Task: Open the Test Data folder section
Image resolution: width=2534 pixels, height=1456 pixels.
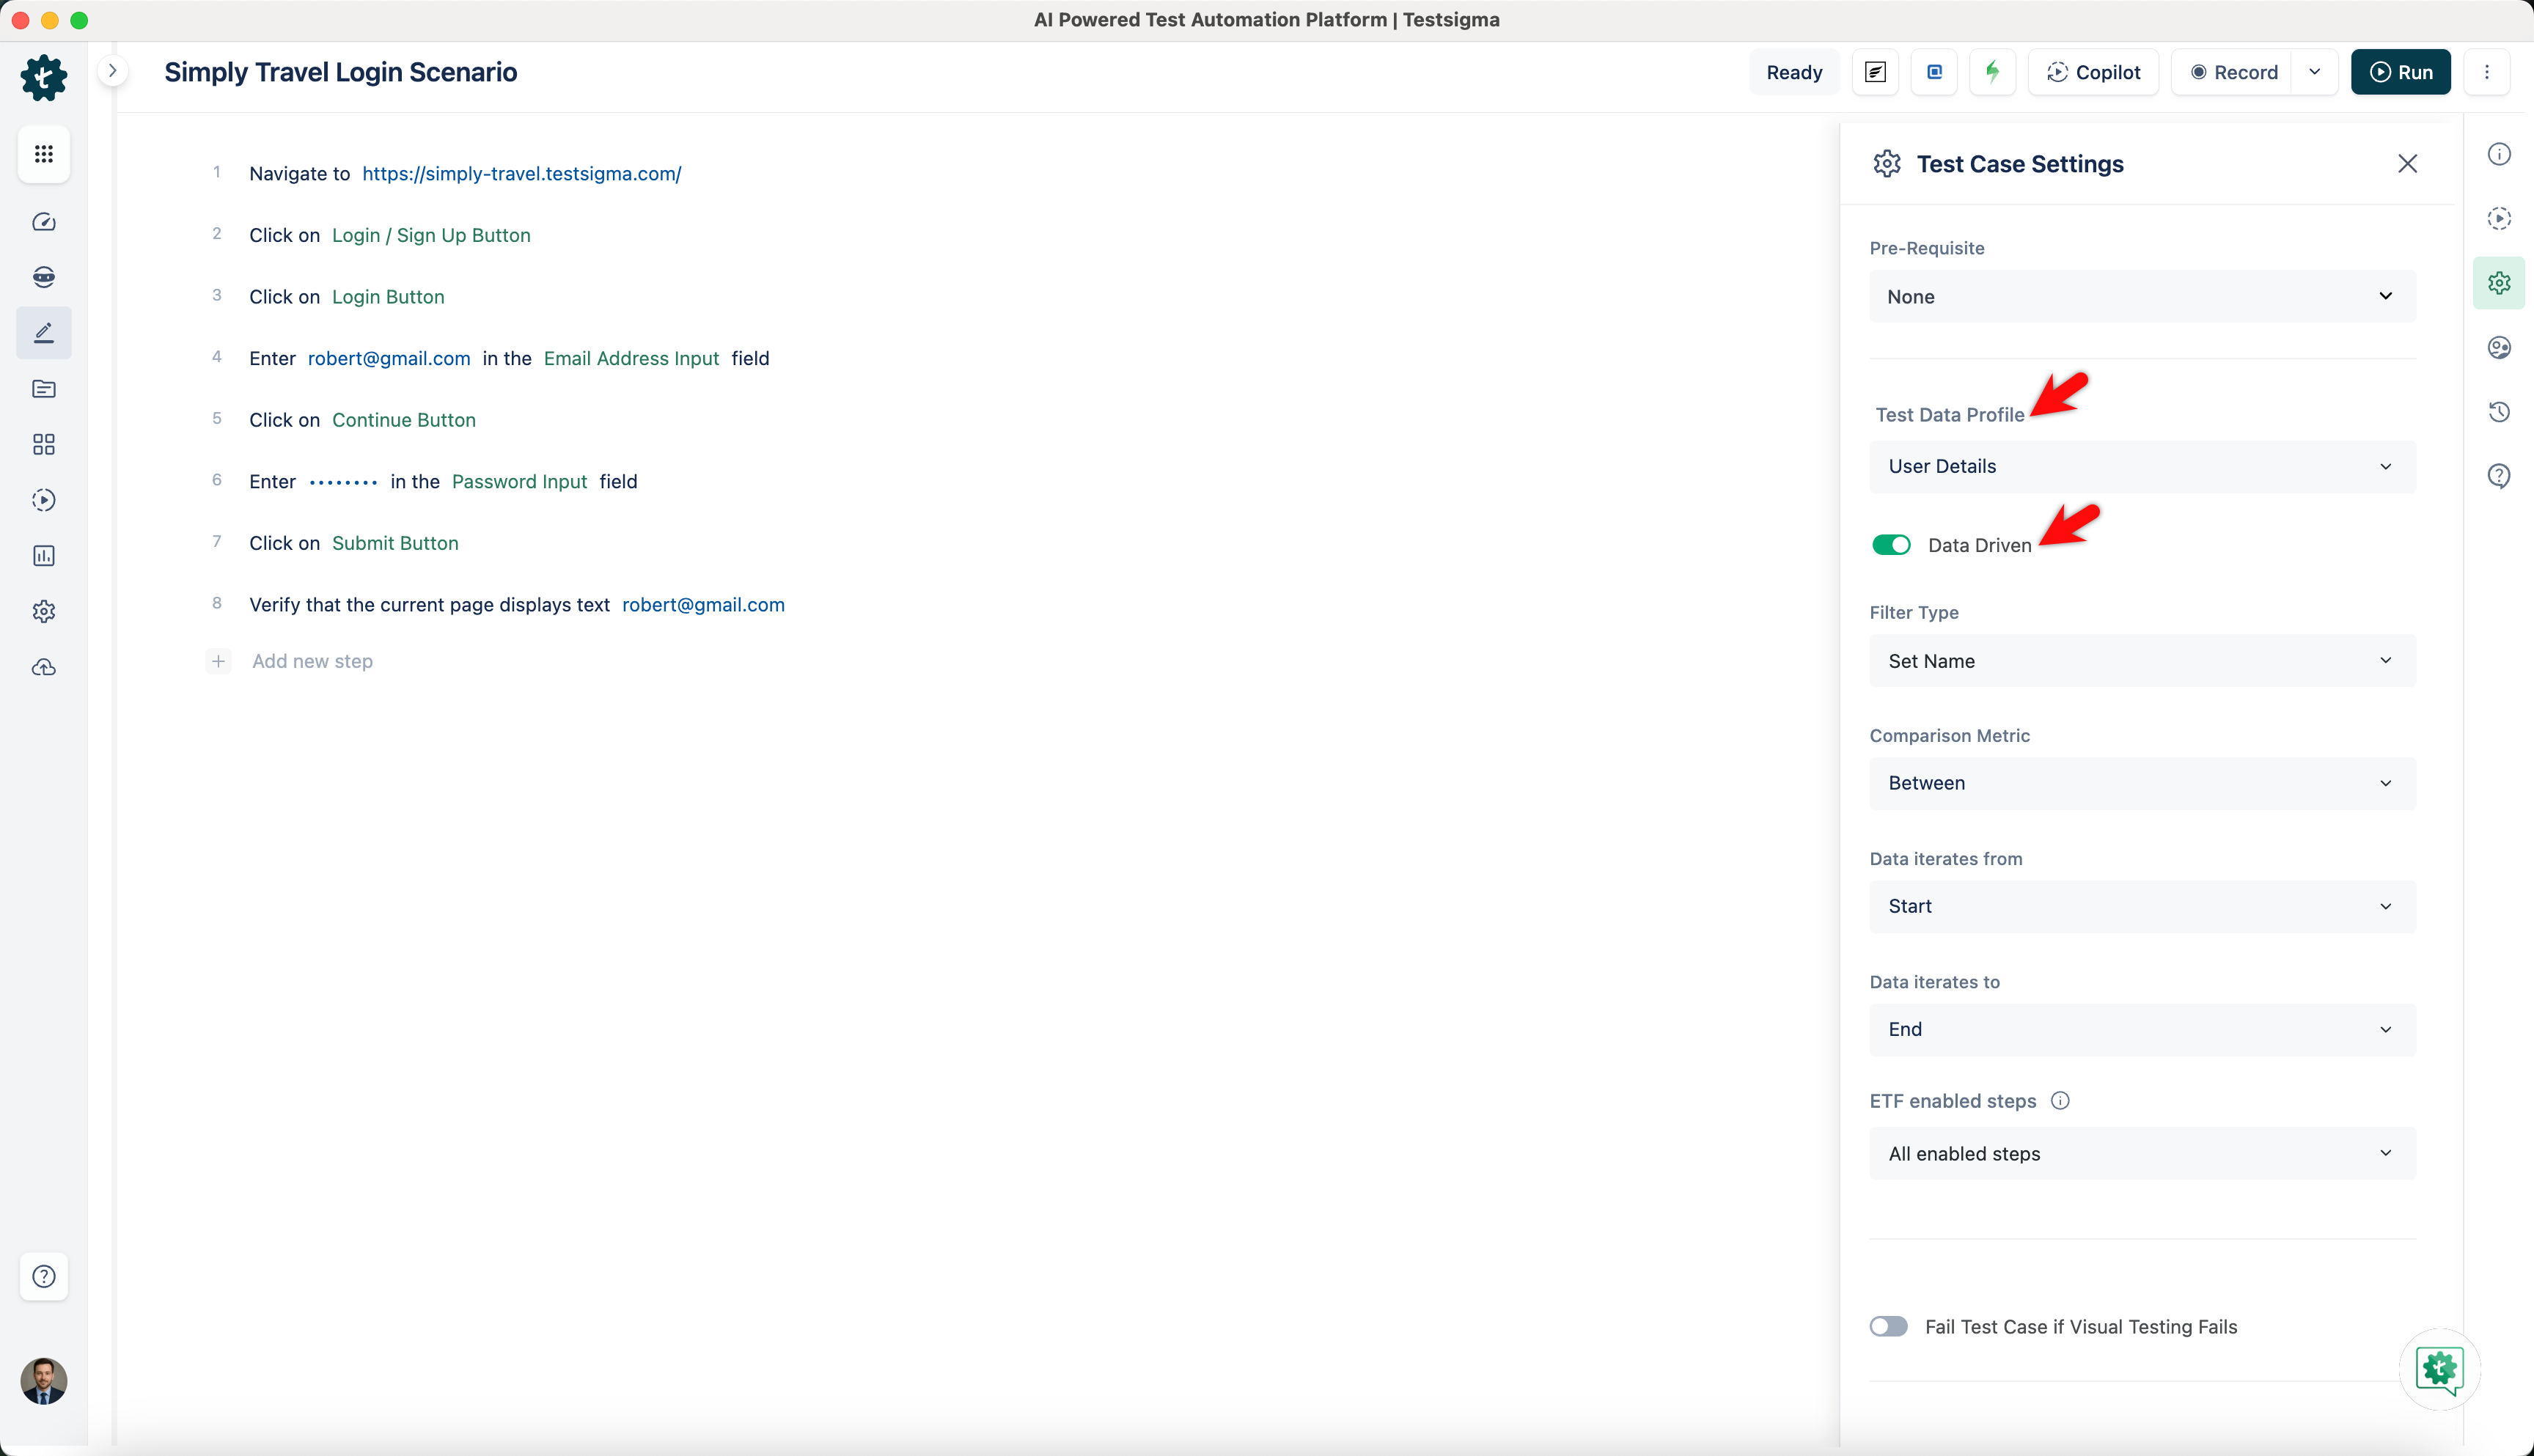Action: pos(44,389)
